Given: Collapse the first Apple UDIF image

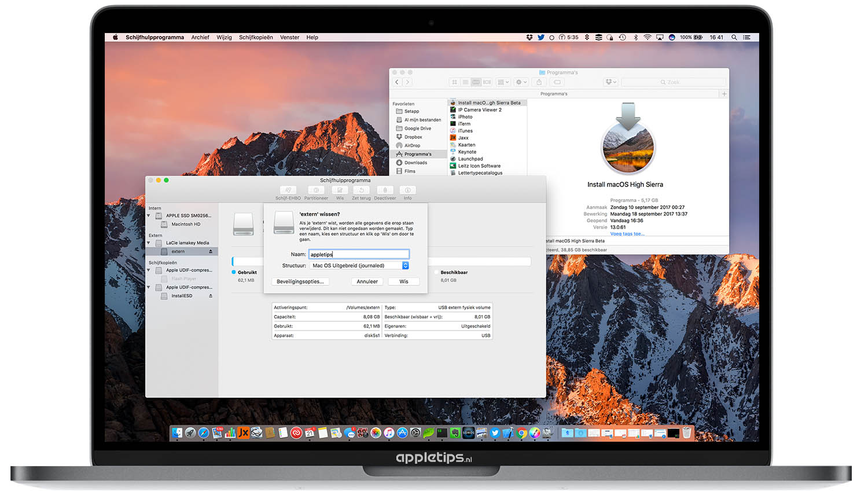Looking at the screenshot, I should pyautogui.click(x=149, y=270).
